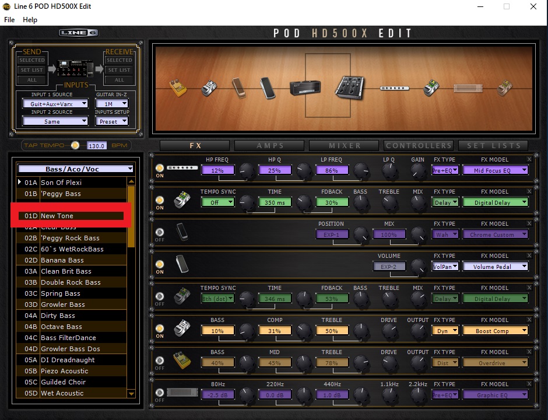This screenshot has width=548, height=420.
Task: Remove the Mid Focus EQ row with X
Action: pos(529,159)
